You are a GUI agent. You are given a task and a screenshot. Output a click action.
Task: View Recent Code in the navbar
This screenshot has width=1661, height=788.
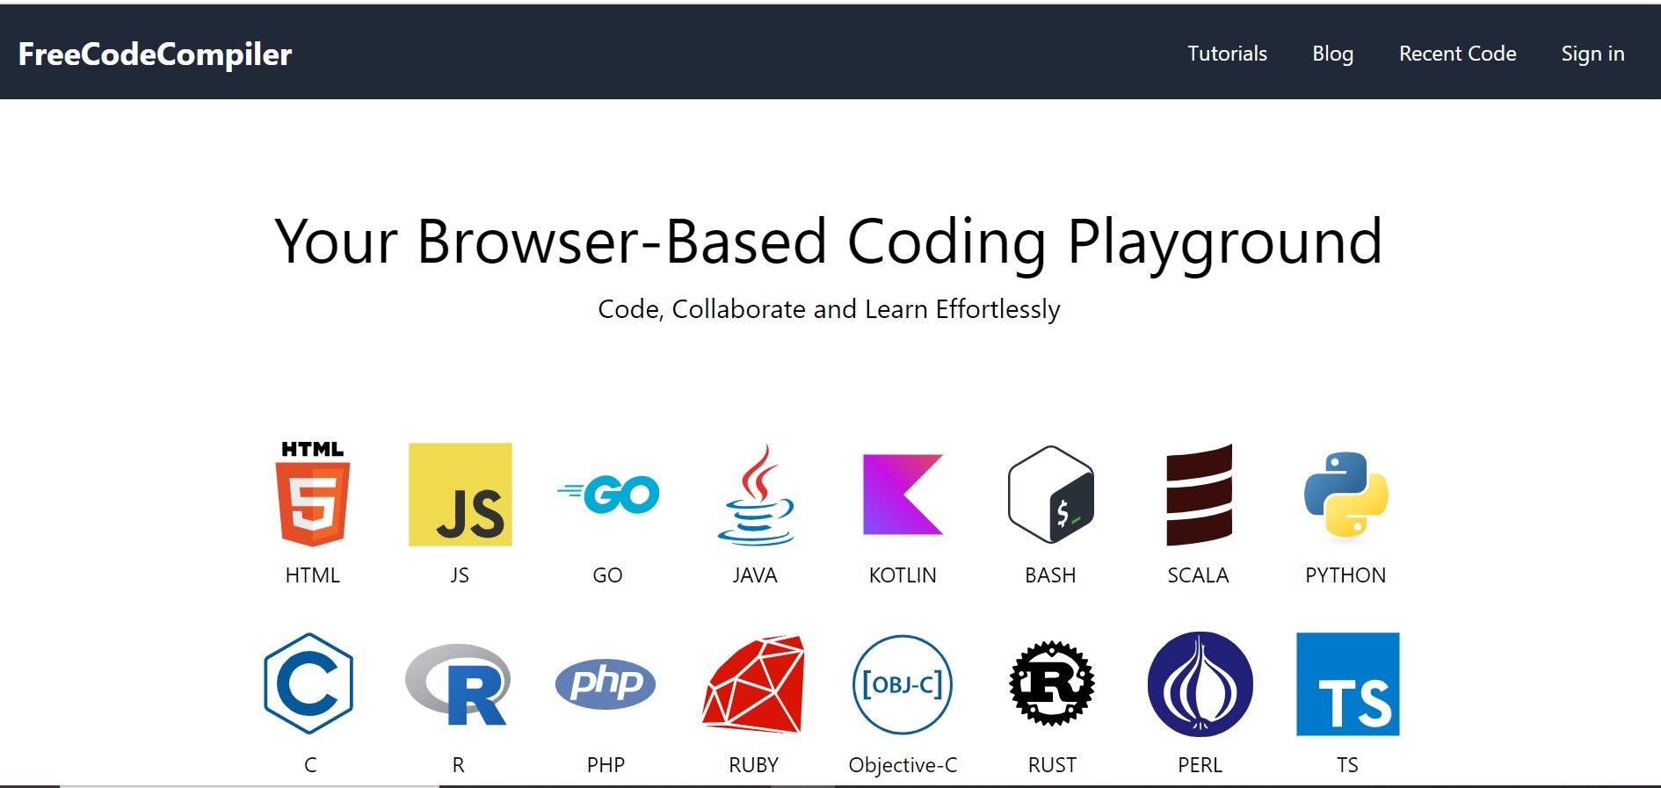click(1457, 54)
